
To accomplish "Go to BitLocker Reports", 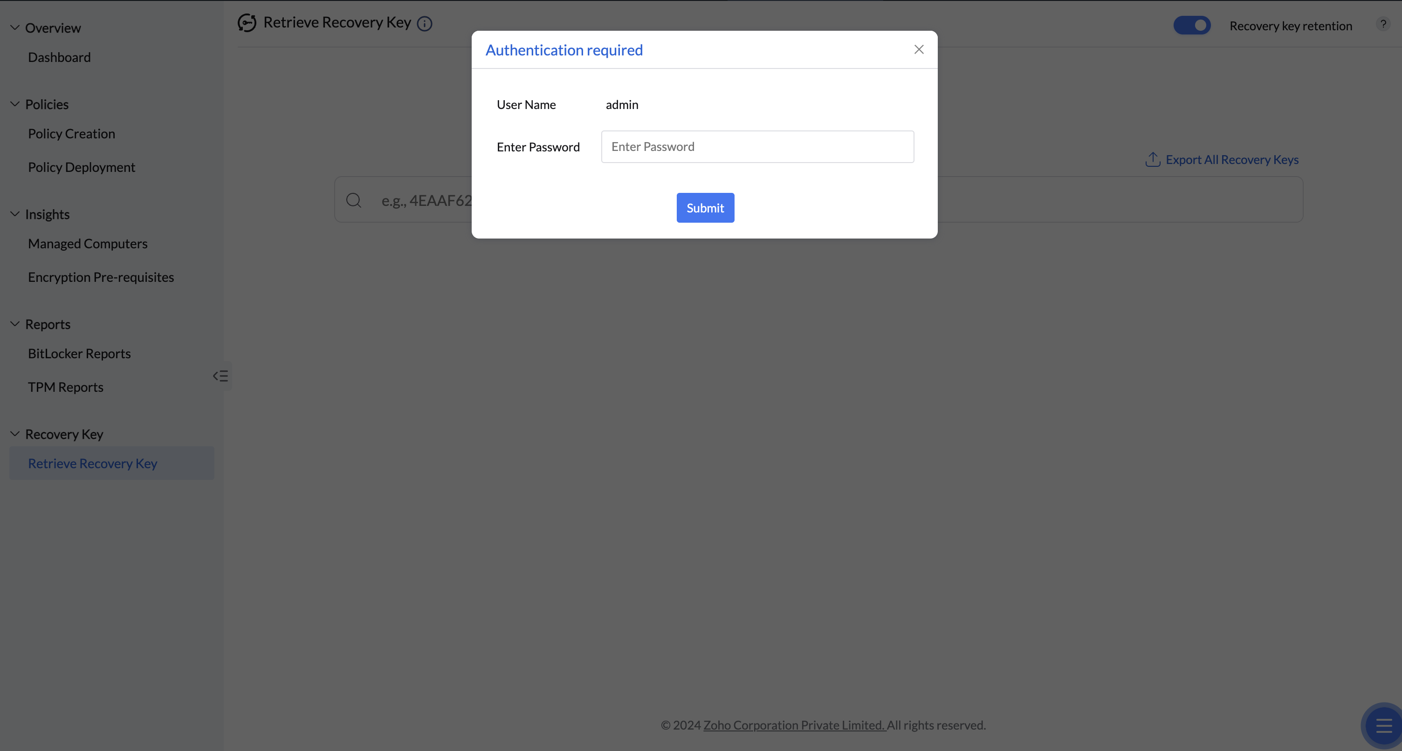I will (x=79, y=354).
